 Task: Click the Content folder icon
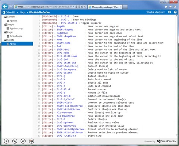pyautogui.click(x=5, y=17)
